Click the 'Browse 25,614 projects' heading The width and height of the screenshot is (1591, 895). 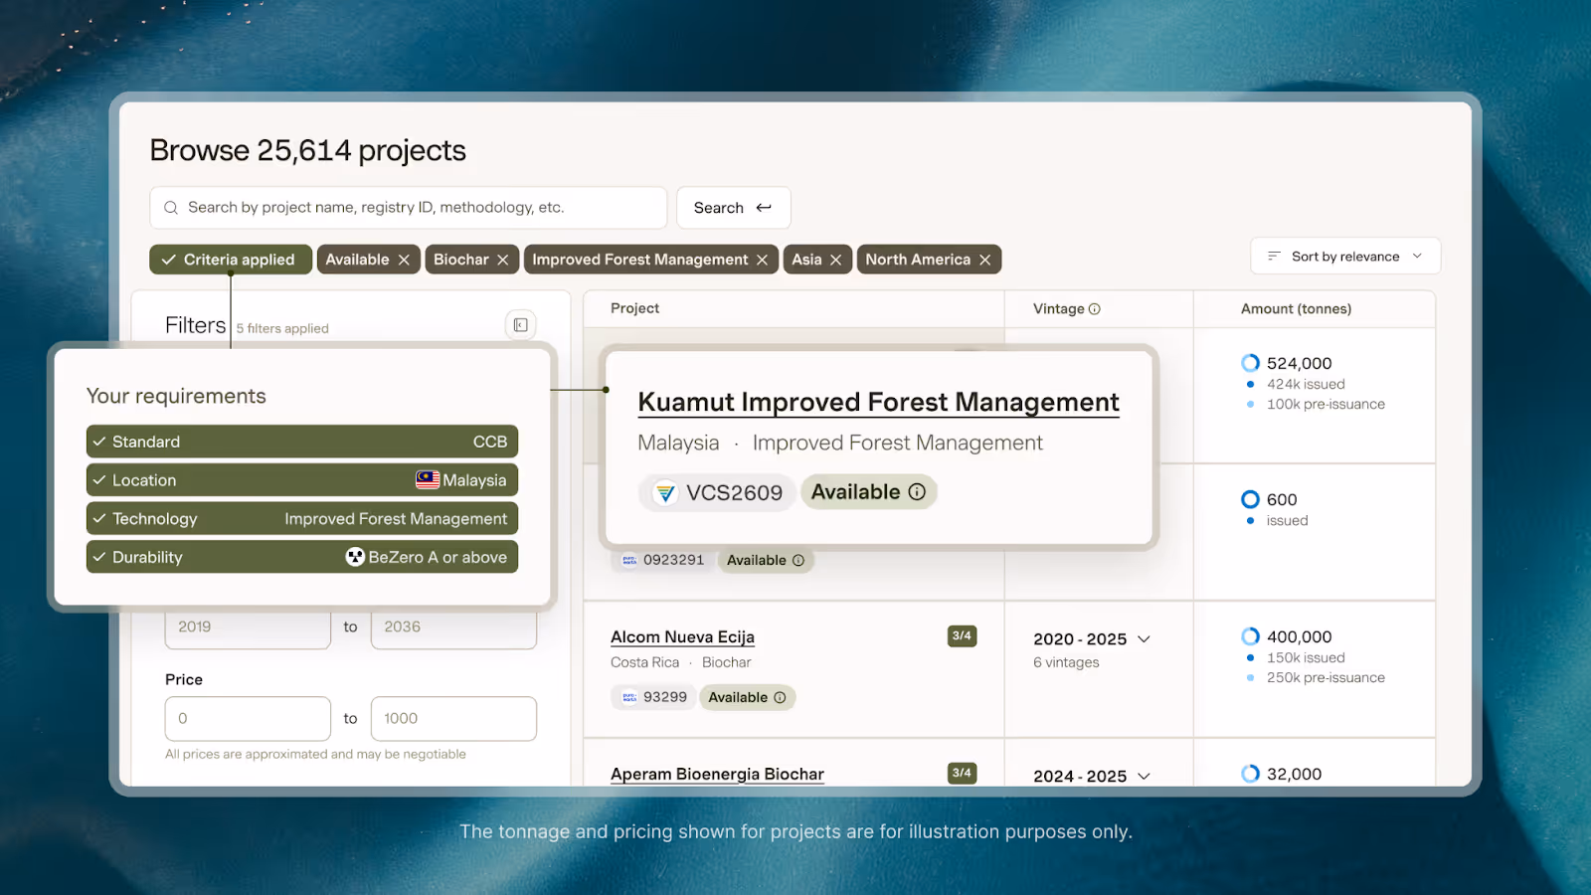[x=307, y=151]
